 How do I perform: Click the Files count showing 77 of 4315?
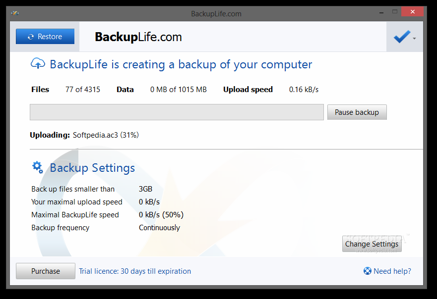point(82,90)
